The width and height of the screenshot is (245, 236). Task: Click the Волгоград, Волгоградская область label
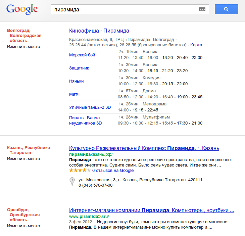(24, 36)
